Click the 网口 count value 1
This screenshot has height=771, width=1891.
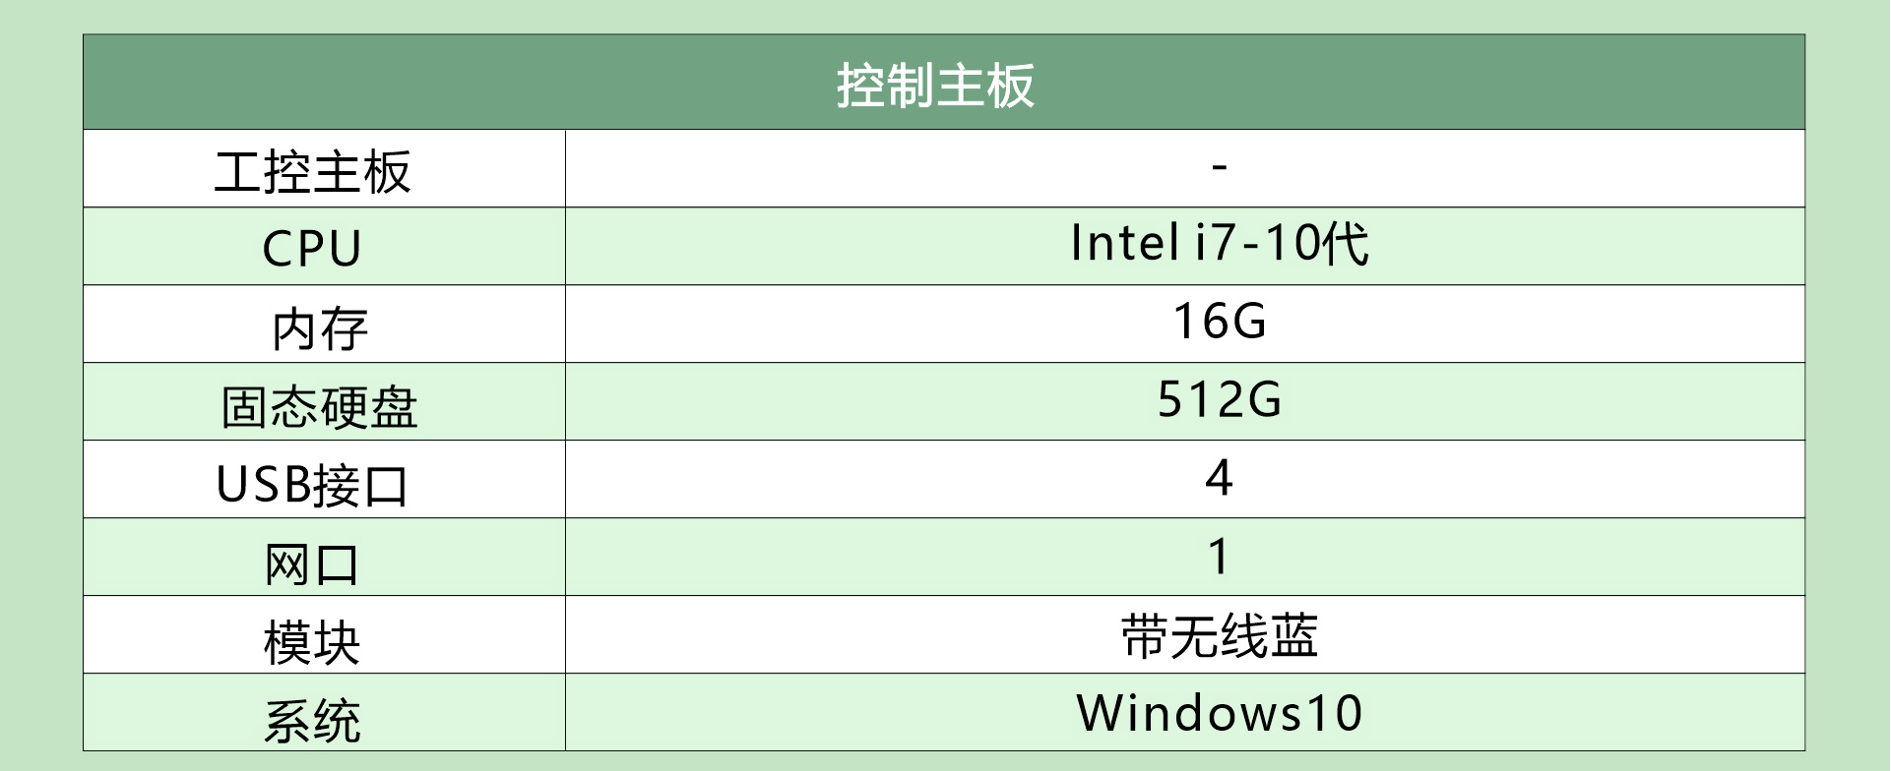point(1219,557)
